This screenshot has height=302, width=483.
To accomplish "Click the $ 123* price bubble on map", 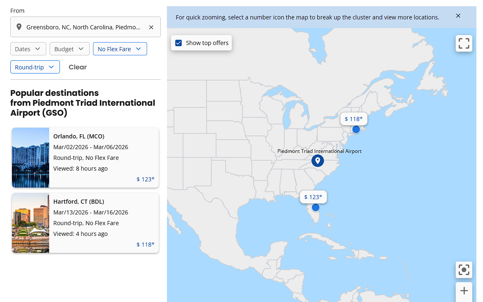I will click(x=313, y=197).
